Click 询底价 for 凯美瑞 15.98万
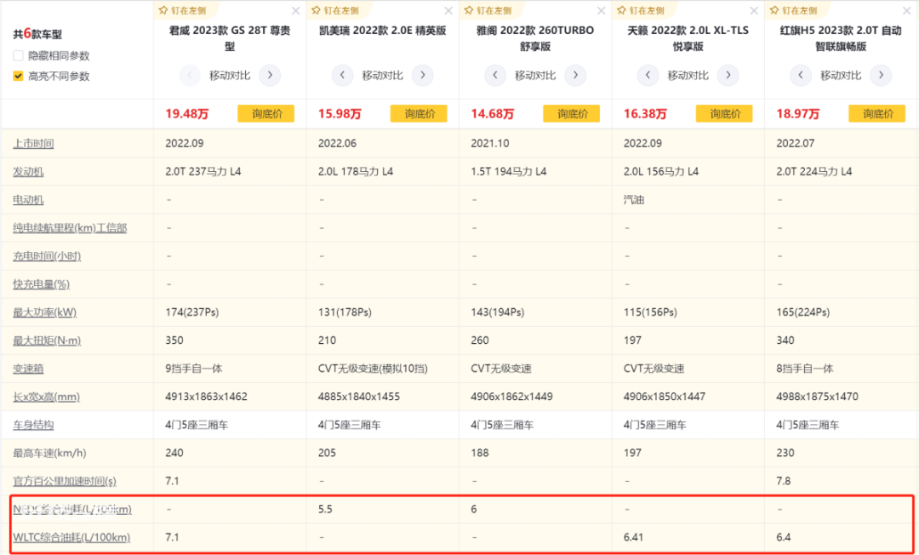 point(419,114)
